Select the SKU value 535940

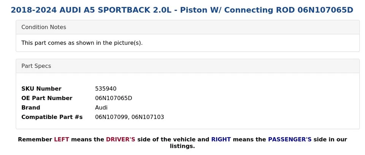[x=106, y=89]
